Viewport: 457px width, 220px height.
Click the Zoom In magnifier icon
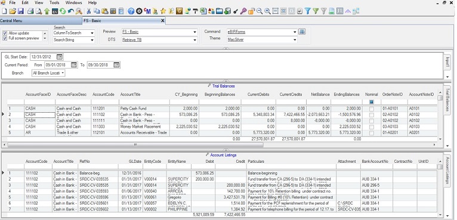tap(267, 11)
